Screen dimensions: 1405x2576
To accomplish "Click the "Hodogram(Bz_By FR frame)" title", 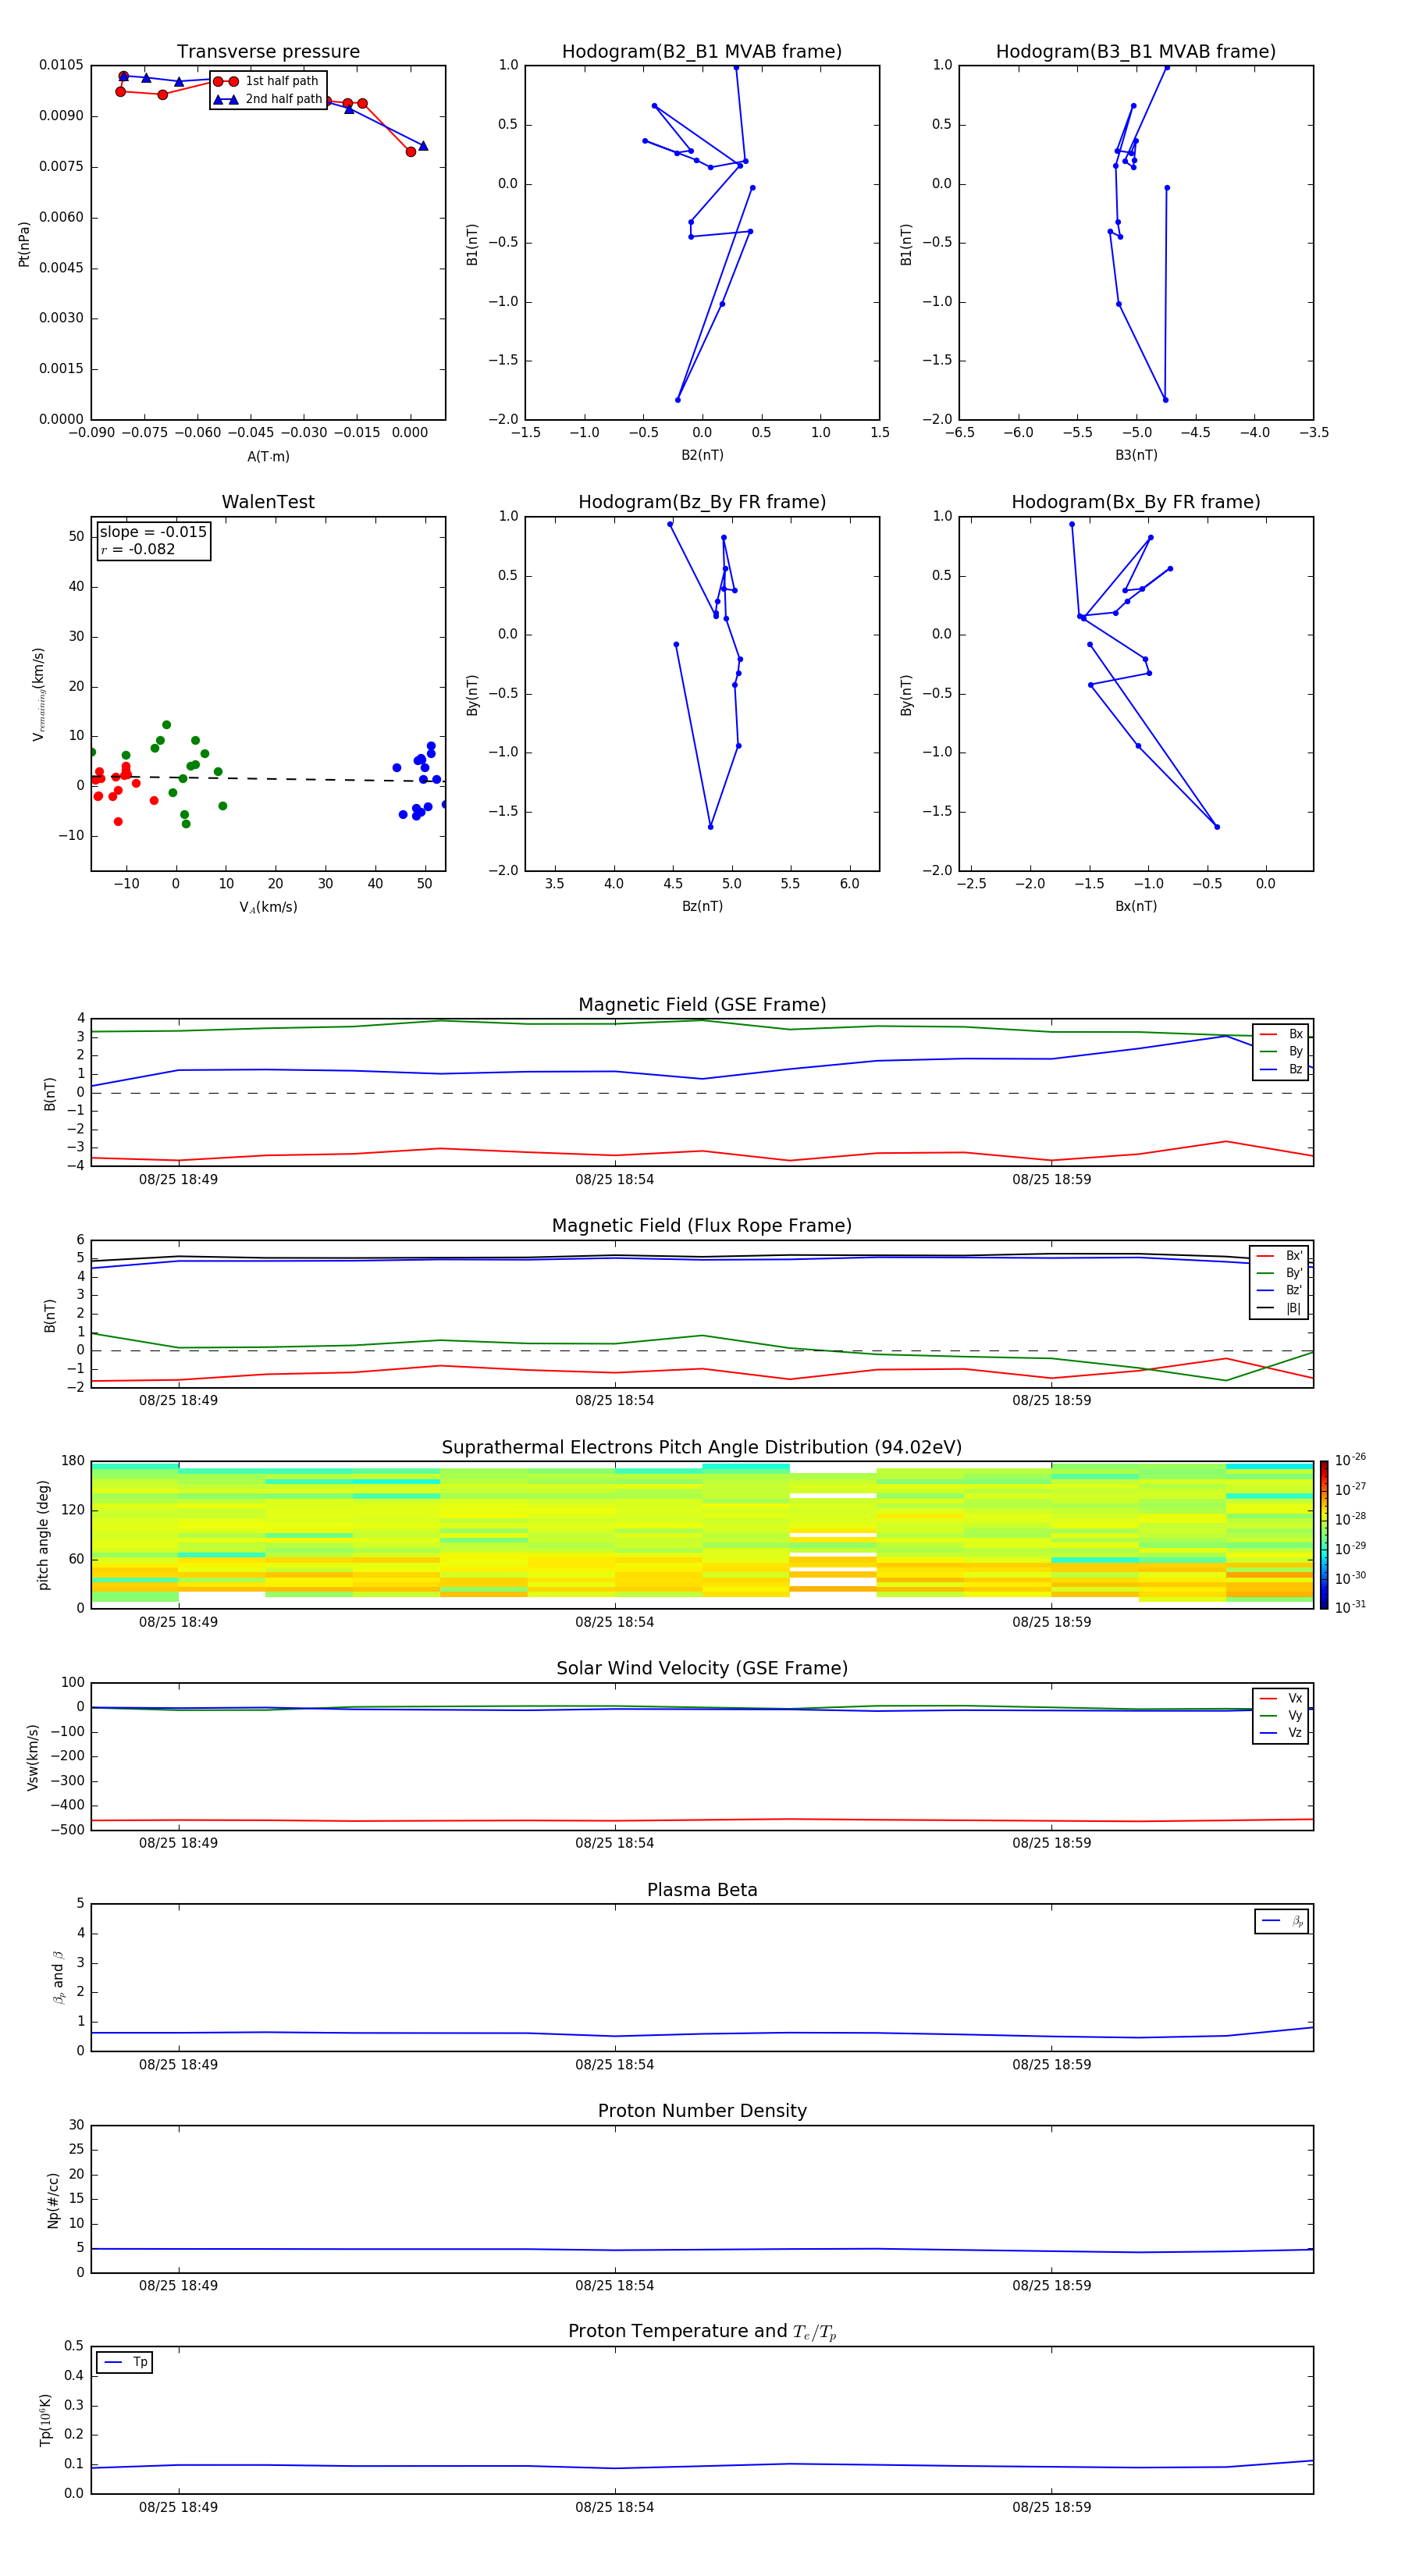I will coord(702,502).
